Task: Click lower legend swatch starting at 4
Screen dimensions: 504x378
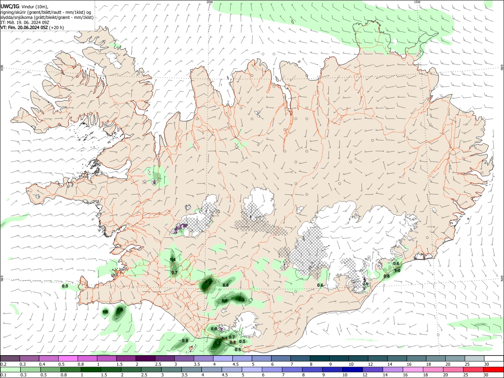Action: [211, 369]
